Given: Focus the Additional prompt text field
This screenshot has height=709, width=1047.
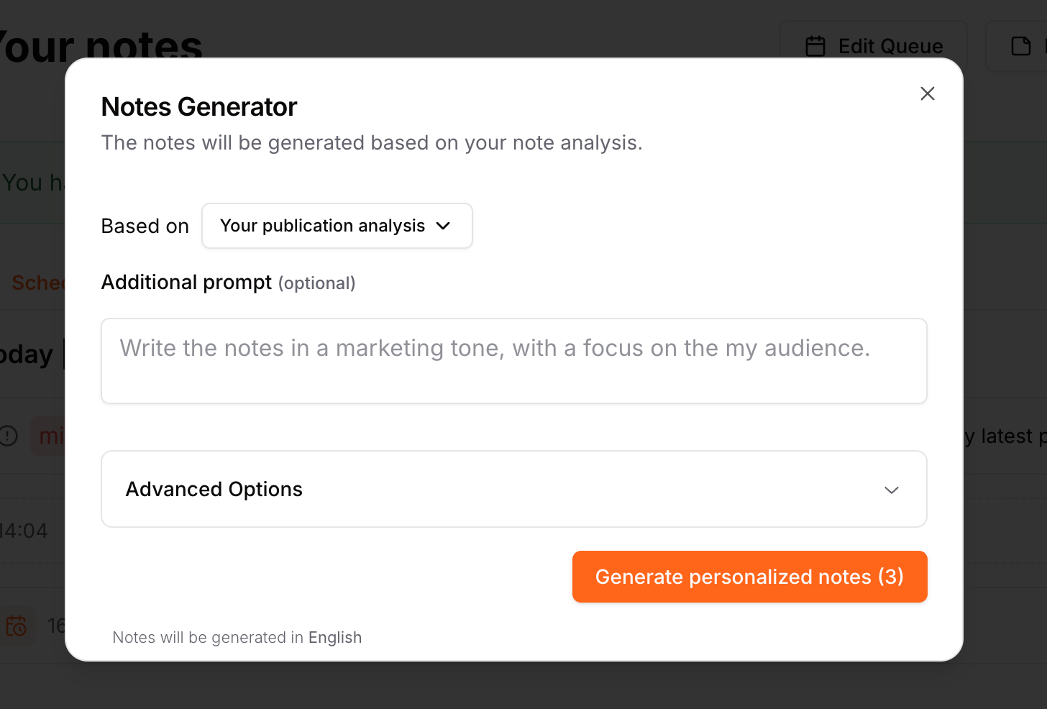Looking at the screenshot, I should (x=513, y=361).
